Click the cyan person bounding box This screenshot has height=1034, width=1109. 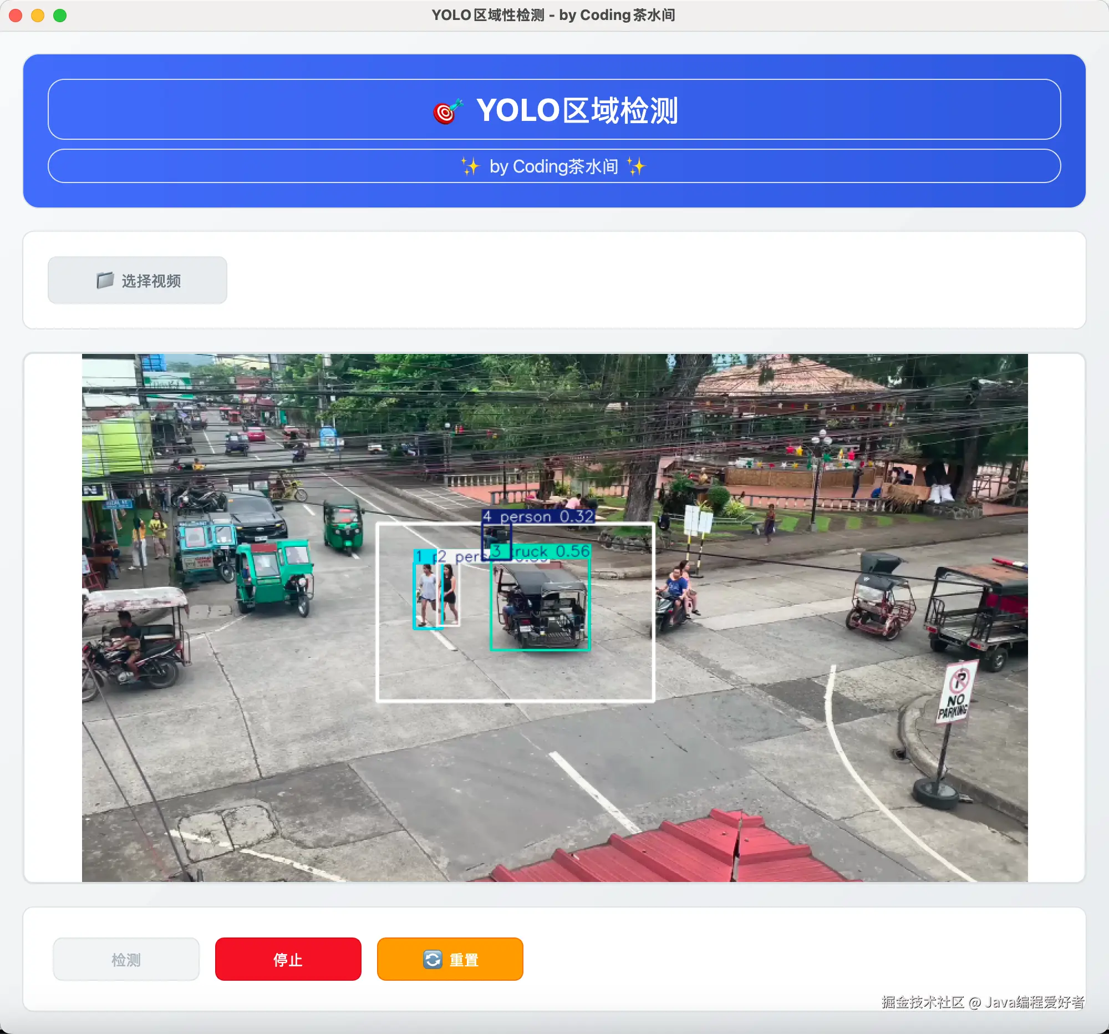[x=426, y=597]
